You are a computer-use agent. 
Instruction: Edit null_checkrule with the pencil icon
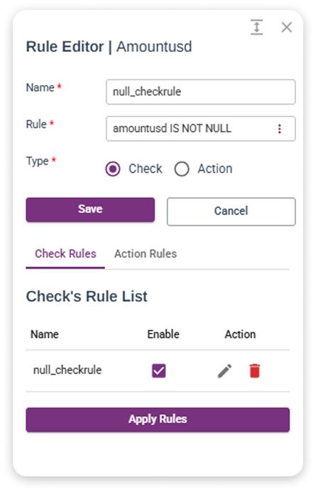pyautogui.click(x=224, y=371)
